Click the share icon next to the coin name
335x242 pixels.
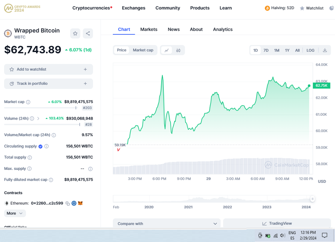(x=88, y=33)
